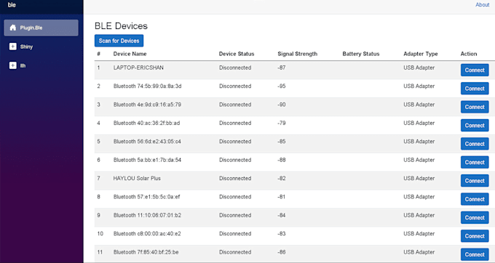Click USB Adapter cell for LAPTOP-ERICSHAN
The height and width of the screenshot is (263, 495).
[x=419, y=68]
